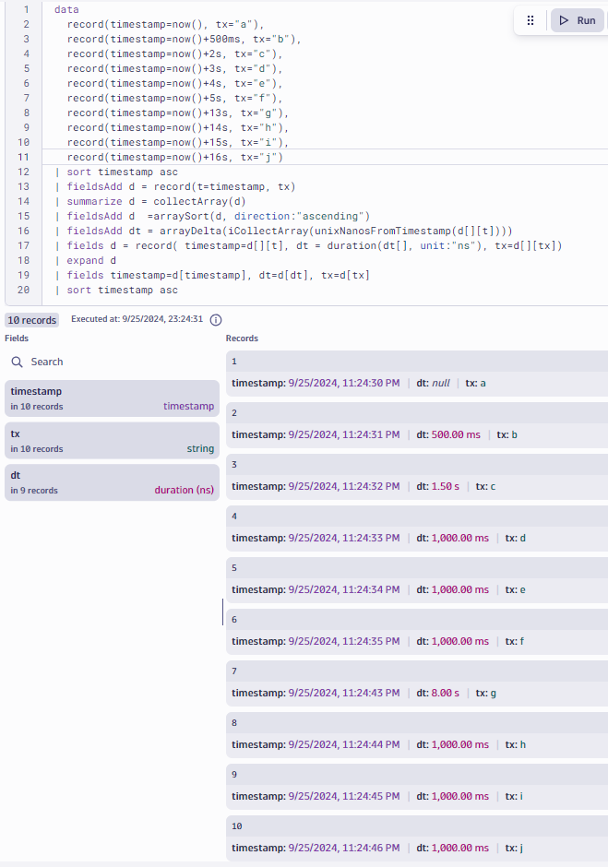This screenshot has height=867, width=608.
Task: Click the magnifier icon in Fields
Action: click(17, 362)
